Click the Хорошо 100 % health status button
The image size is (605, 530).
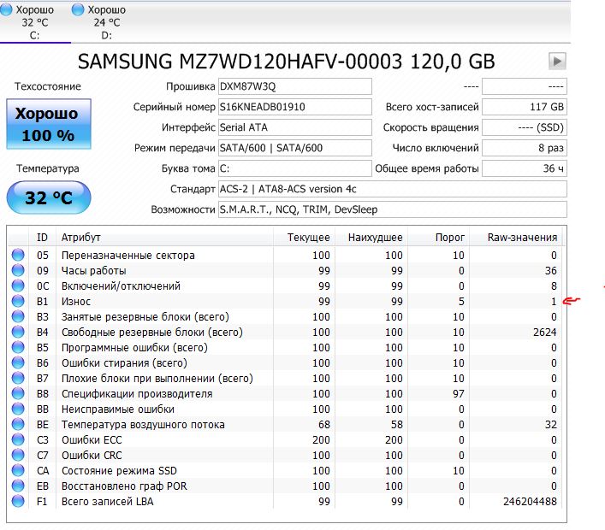pos(49,124)
